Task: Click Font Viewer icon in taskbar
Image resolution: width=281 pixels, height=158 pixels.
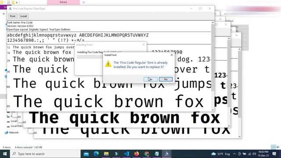Action: (167, 154)
